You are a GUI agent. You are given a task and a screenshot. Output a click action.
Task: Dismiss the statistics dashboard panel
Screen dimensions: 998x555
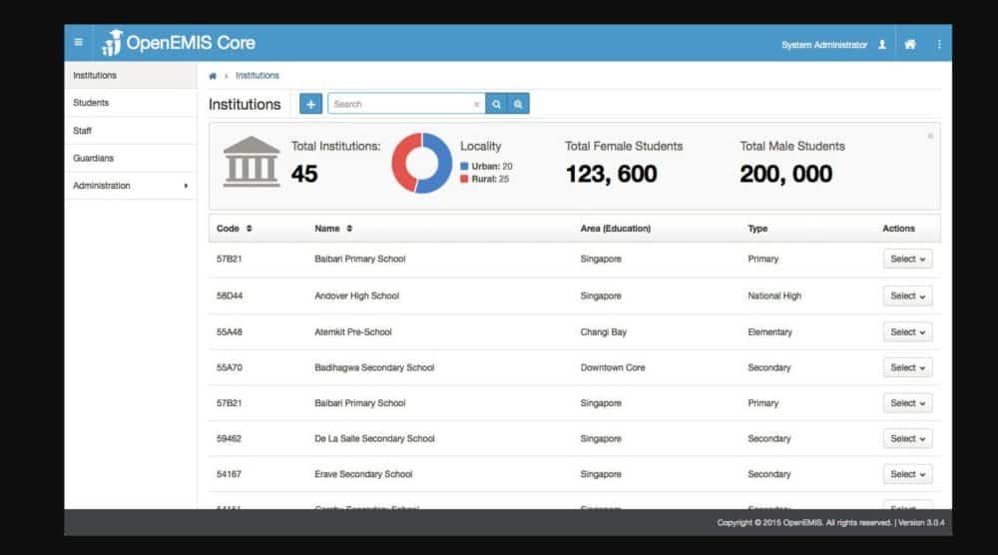click(x=930, y=136)
